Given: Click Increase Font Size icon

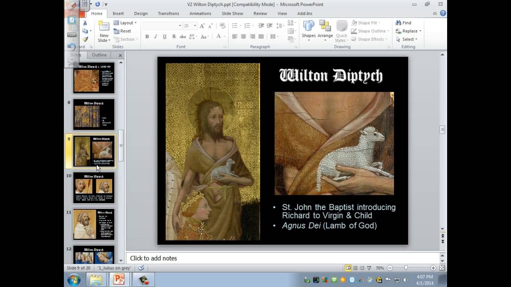Looking at the screenshot, I should [x=202, y=26].
